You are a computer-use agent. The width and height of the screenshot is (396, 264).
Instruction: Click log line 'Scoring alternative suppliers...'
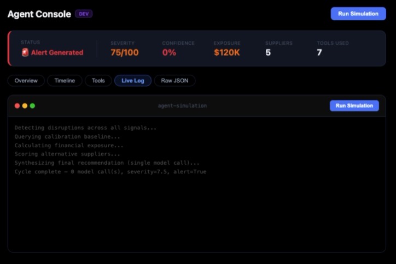coord(67,154)
